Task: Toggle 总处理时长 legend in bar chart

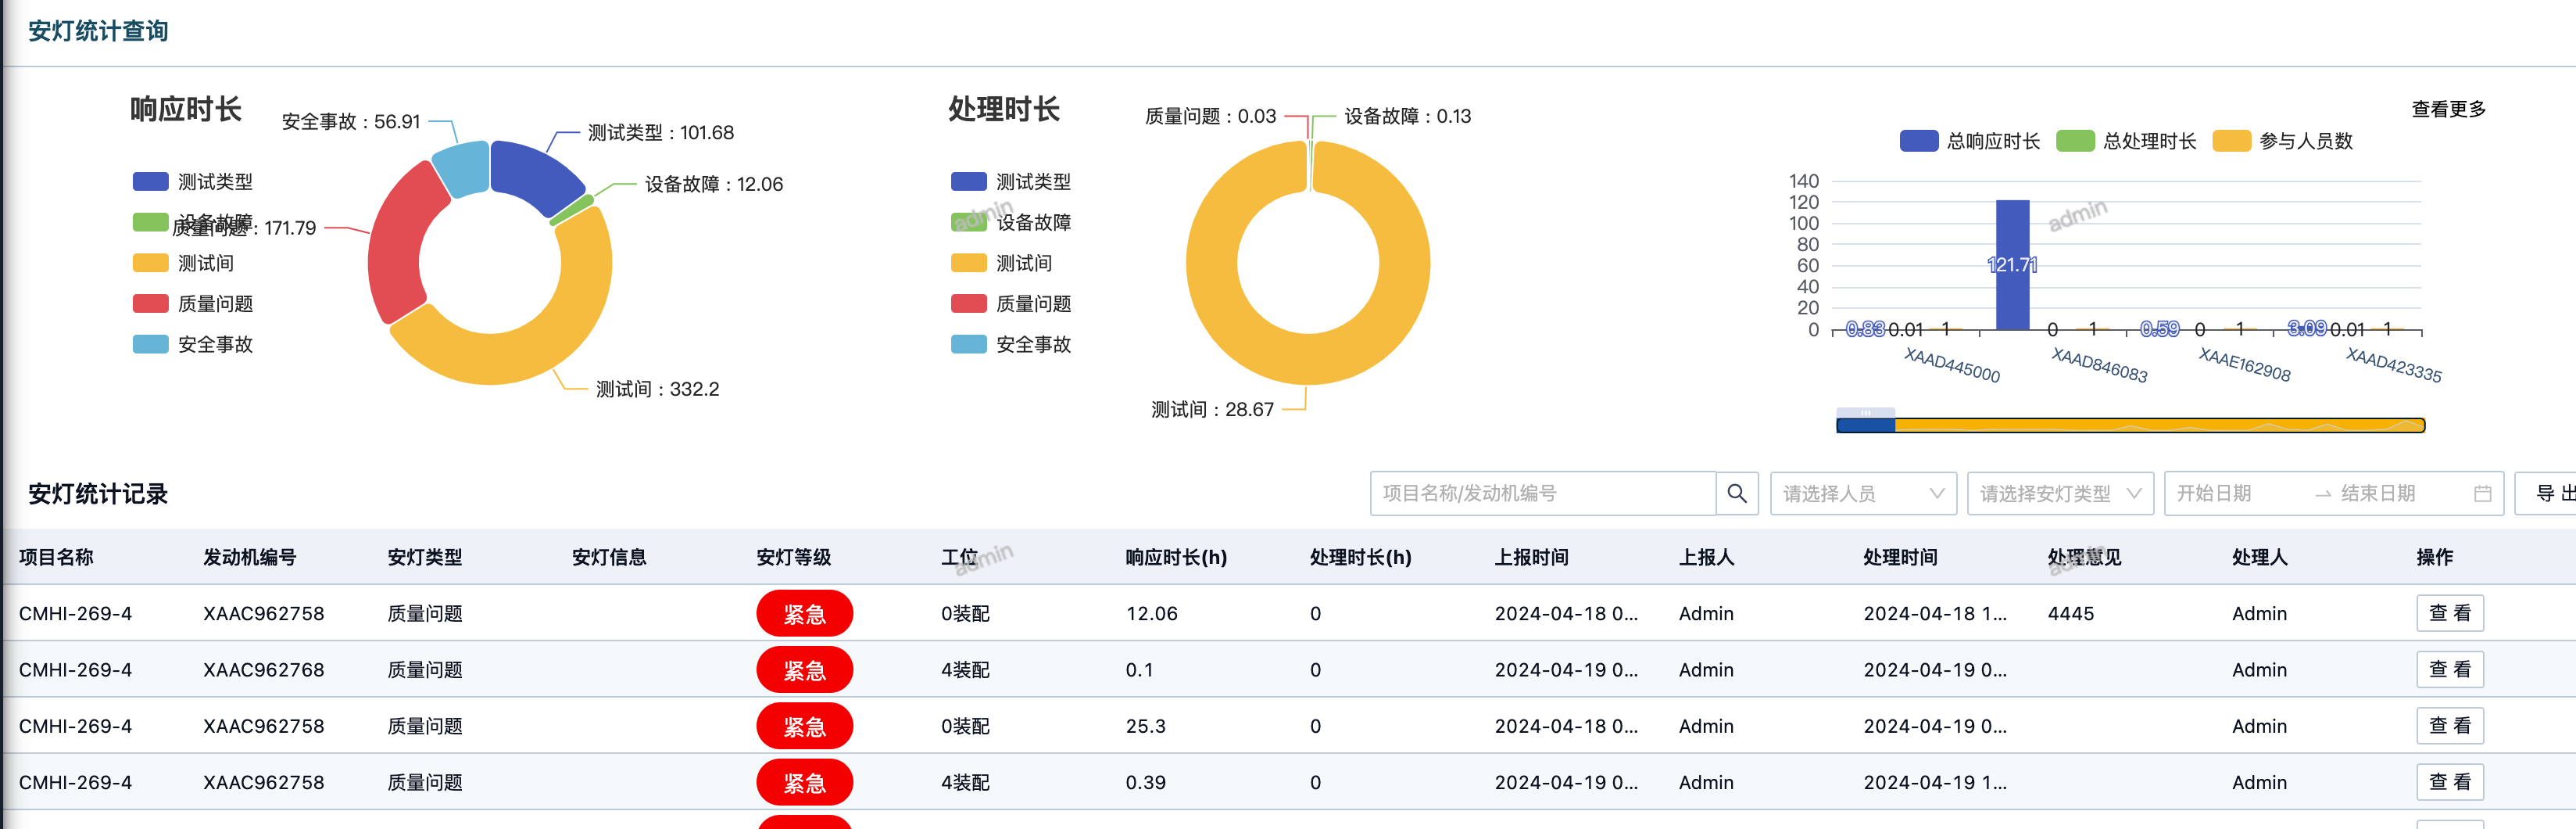Action: [x=2126, y=142]
